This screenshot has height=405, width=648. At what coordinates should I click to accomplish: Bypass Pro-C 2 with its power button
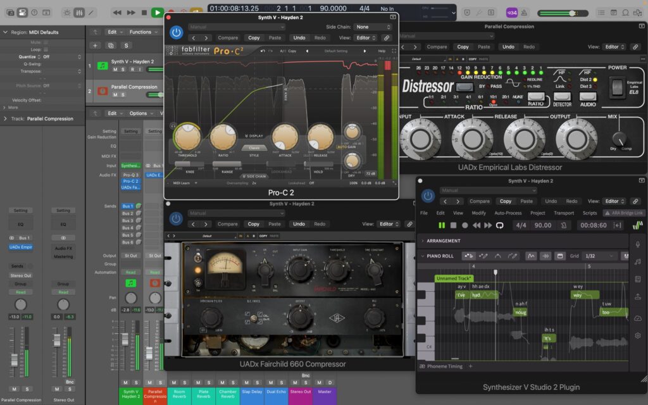pyautogui.click(x=176, y=32)
